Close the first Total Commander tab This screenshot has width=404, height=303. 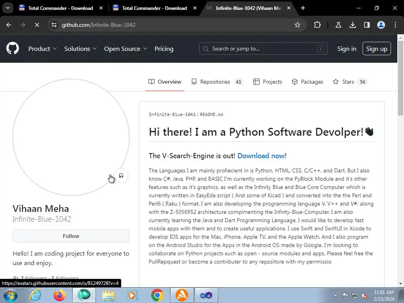tap(101, 8)
